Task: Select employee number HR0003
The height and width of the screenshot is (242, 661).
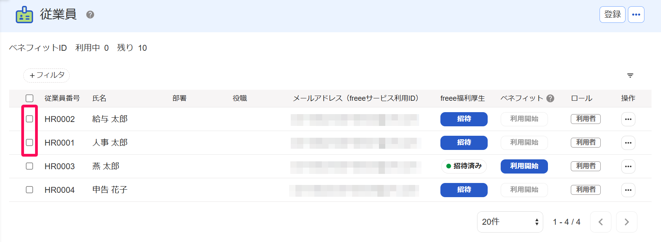Action: (x=59, y=166)
